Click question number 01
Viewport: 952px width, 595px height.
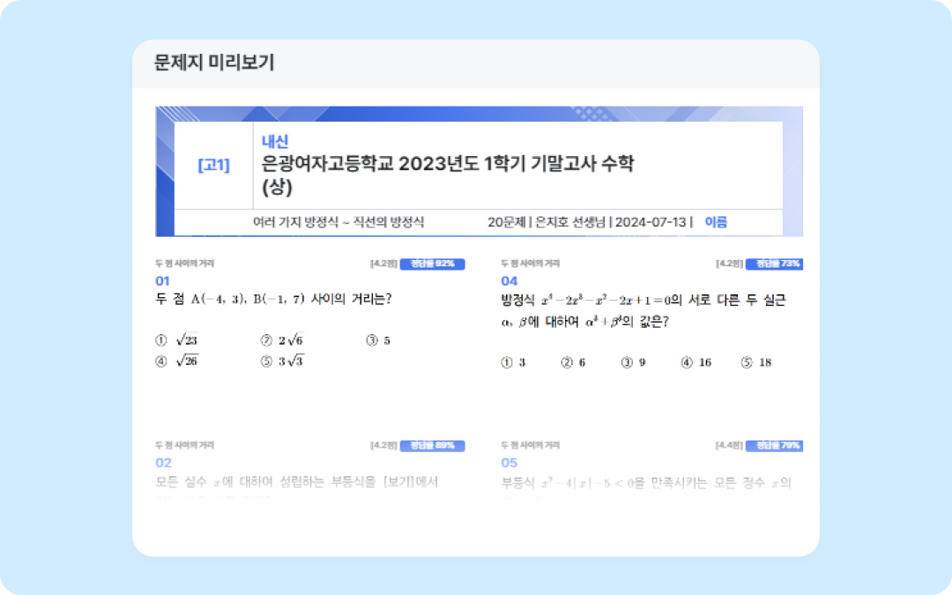163,280
